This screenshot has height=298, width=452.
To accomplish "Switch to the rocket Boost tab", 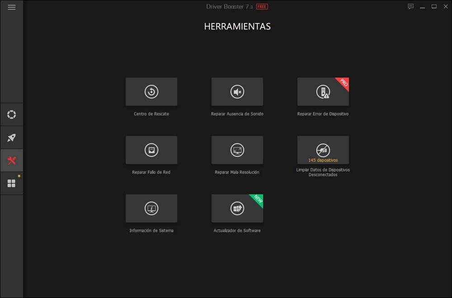I will (12, 138).
